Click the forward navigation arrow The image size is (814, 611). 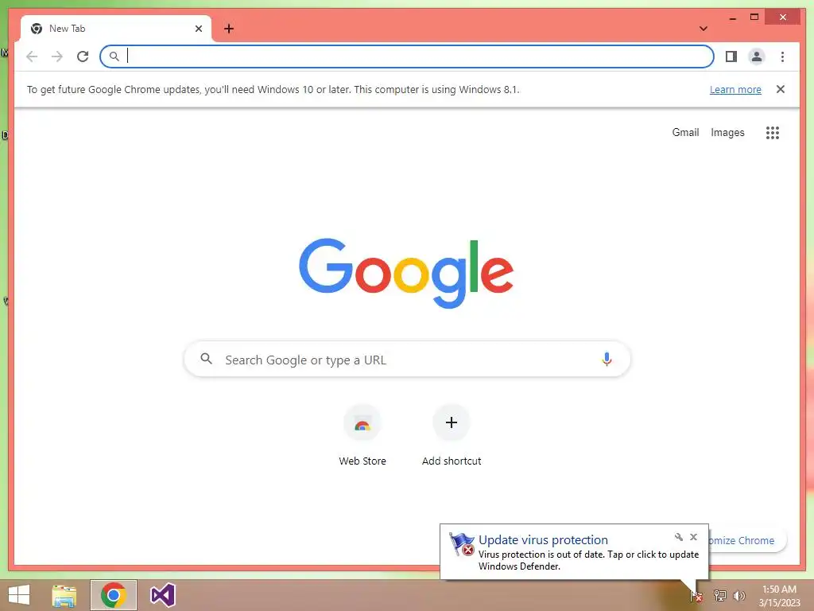(x=57, y=56)
